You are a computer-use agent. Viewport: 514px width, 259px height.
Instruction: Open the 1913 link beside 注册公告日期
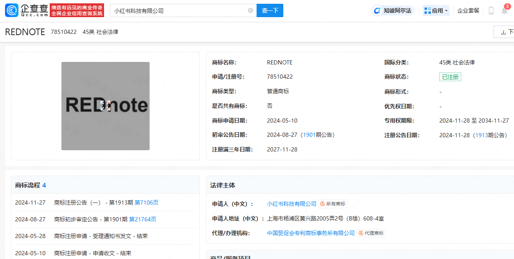click(x=482, y=135)
